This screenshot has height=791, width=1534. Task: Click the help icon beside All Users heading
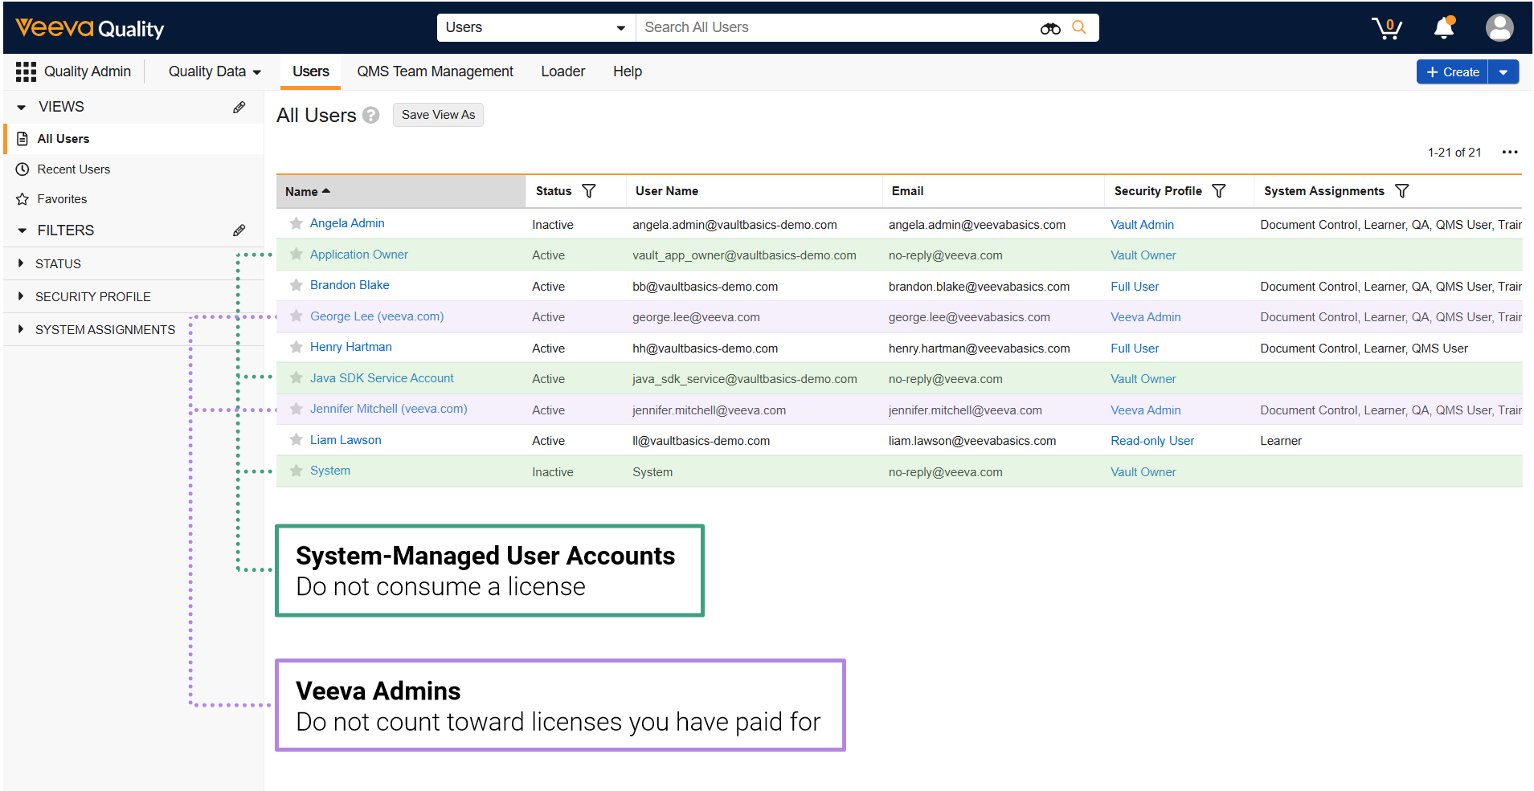tap(370, 115)
